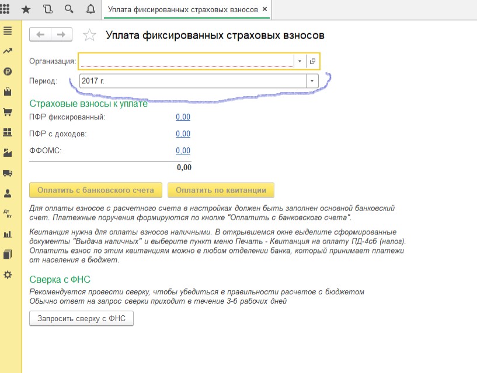Image resolution: width=477 pixels, height=373 pixels.
Task: Open the ПФР фиксированный 0,00 link
Action: pos(183,117)
